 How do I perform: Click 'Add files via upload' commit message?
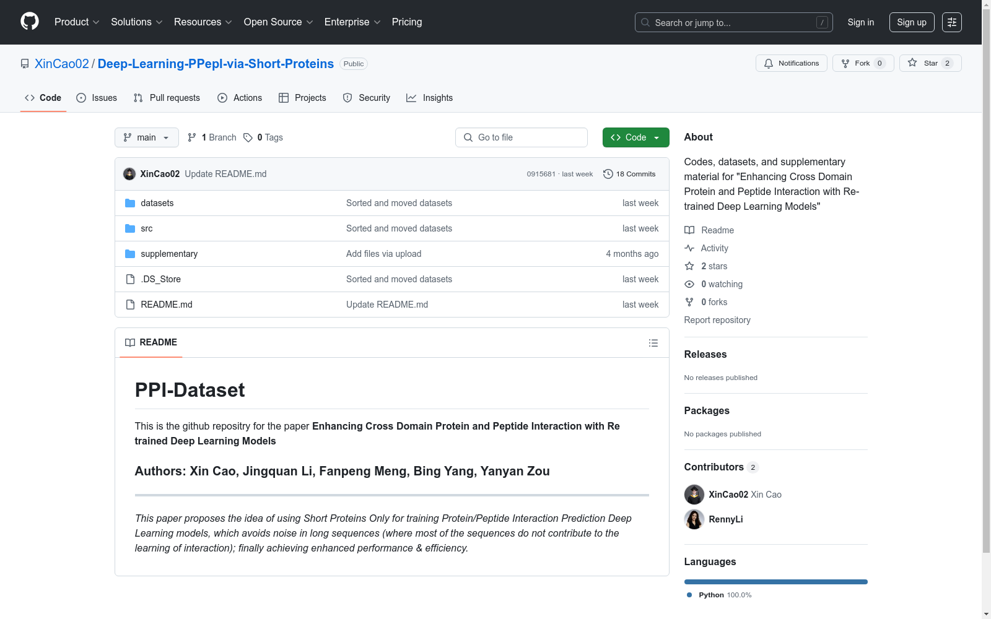coord(384,254)
